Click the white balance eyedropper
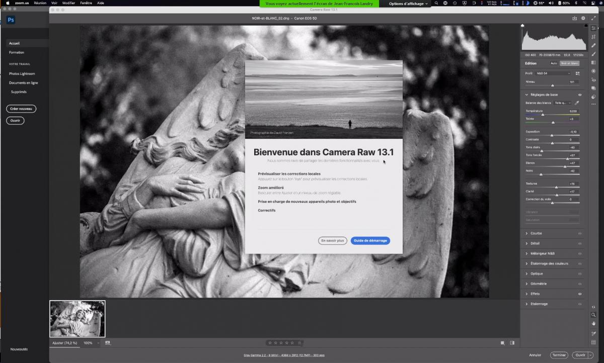Image resolution: width=604 pixels, height=363 pixels. [x=577, y=103]
